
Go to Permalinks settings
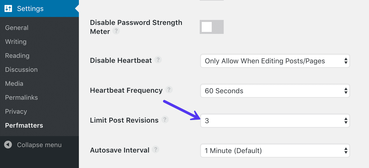pyautogui.click(x=21, y=97)
